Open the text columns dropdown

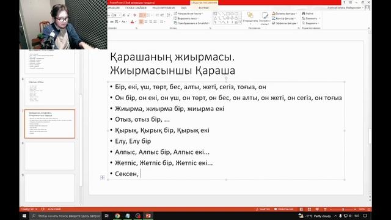[163, 22]
